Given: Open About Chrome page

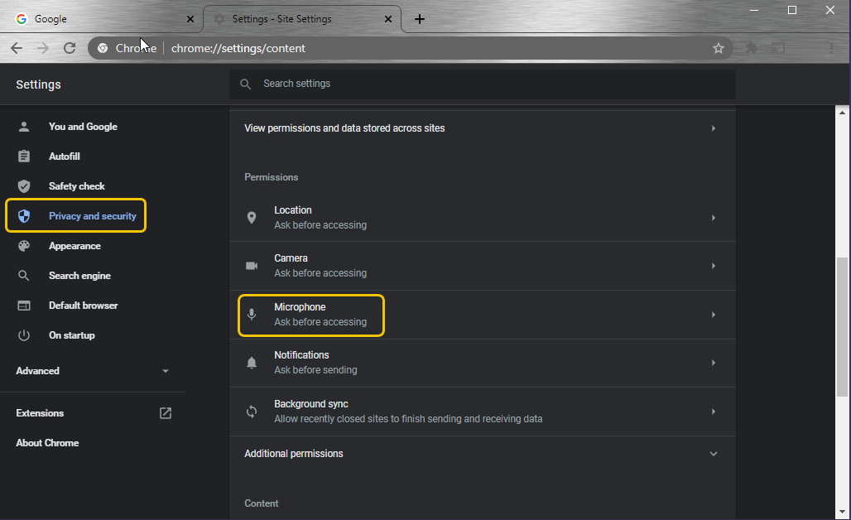Looking at the screenshot, I should coord(47,443).
